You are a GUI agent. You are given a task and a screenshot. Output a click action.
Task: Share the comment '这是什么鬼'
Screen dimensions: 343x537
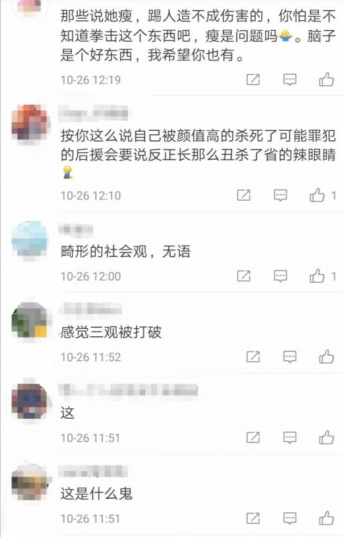[x=253, y=518]
